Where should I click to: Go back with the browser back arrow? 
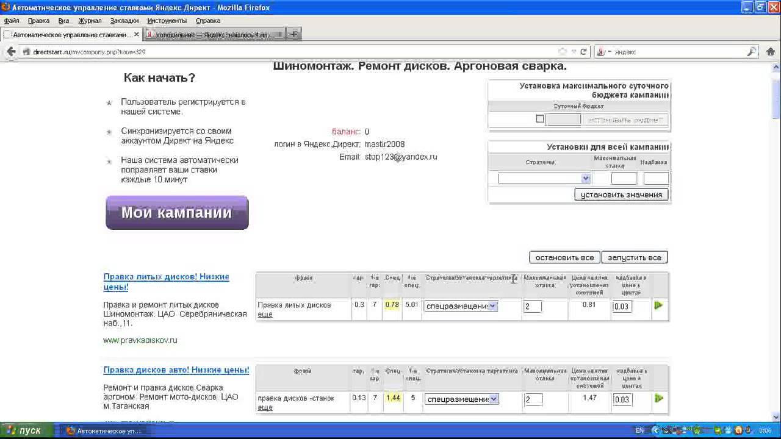coord(10,52)
